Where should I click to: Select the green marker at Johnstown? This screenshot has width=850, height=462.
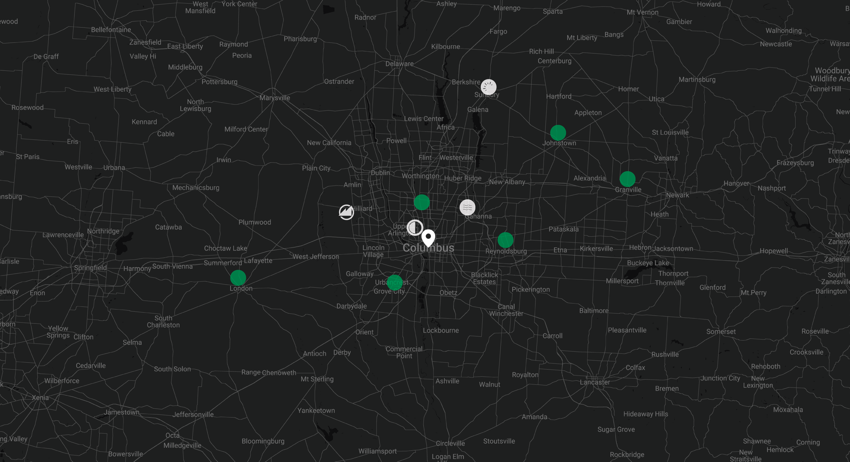pyautogui.click(x=558, y=133)
